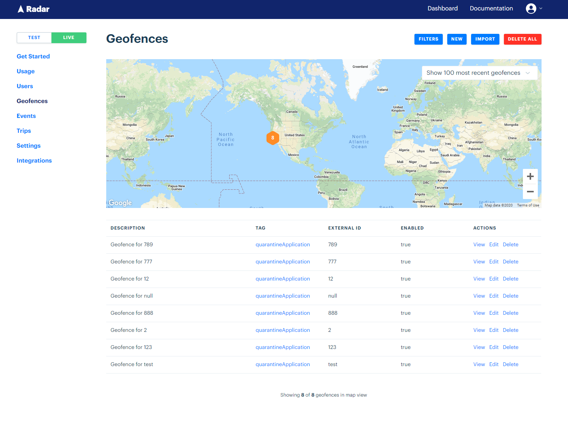
Task: Open the Users page in sidebar
Action: click(25, 86)
